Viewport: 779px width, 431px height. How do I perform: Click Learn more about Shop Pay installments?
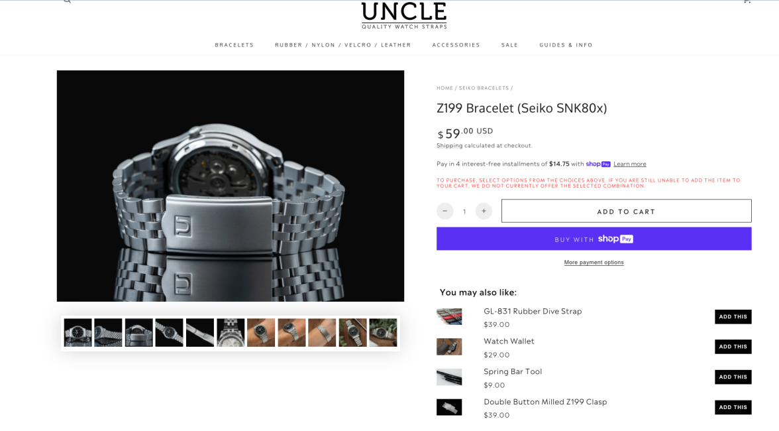click(x=629, y=164)
